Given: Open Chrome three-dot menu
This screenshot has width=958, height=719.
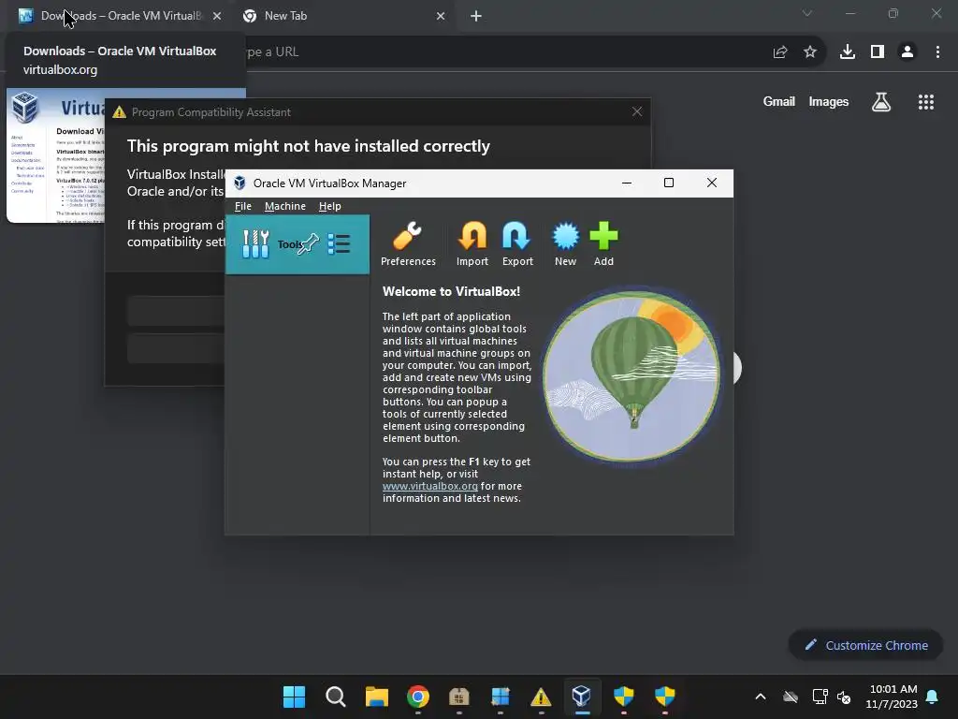Looking at the screenshot, I should tap(937, 52).
